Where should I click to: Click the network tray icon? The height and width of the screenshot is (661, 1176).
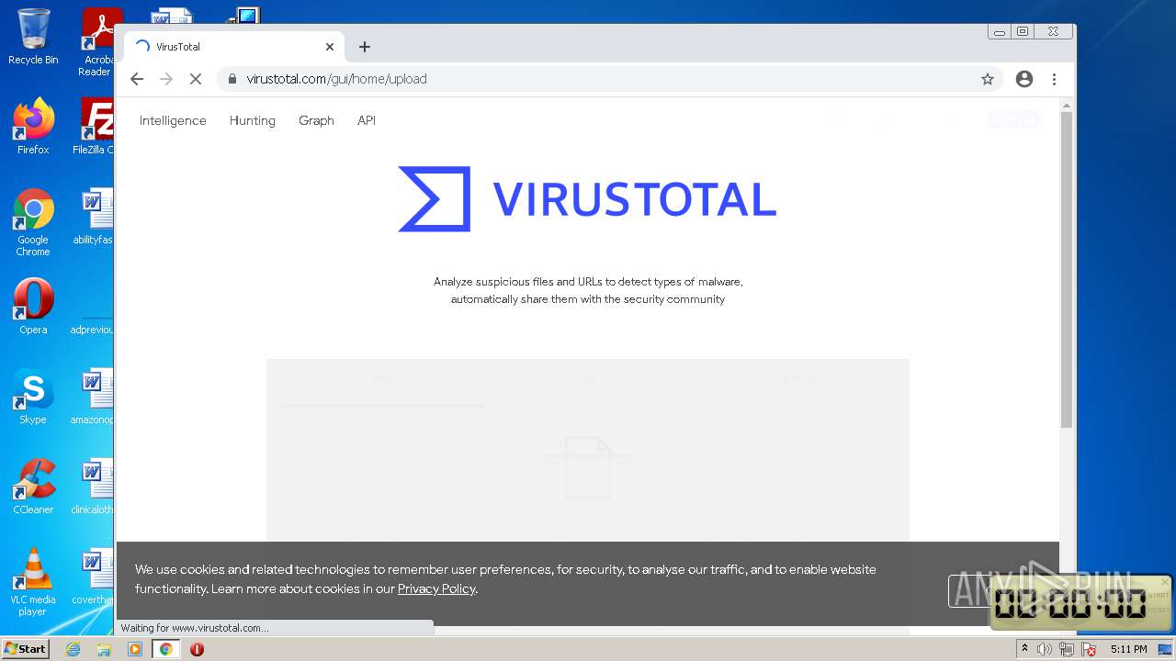tap(1067, 649)
